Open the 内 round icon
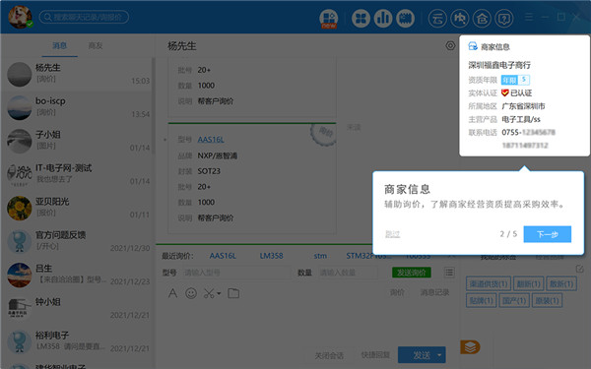The width and height of the screenshot is (591, 369). point(459,18)
